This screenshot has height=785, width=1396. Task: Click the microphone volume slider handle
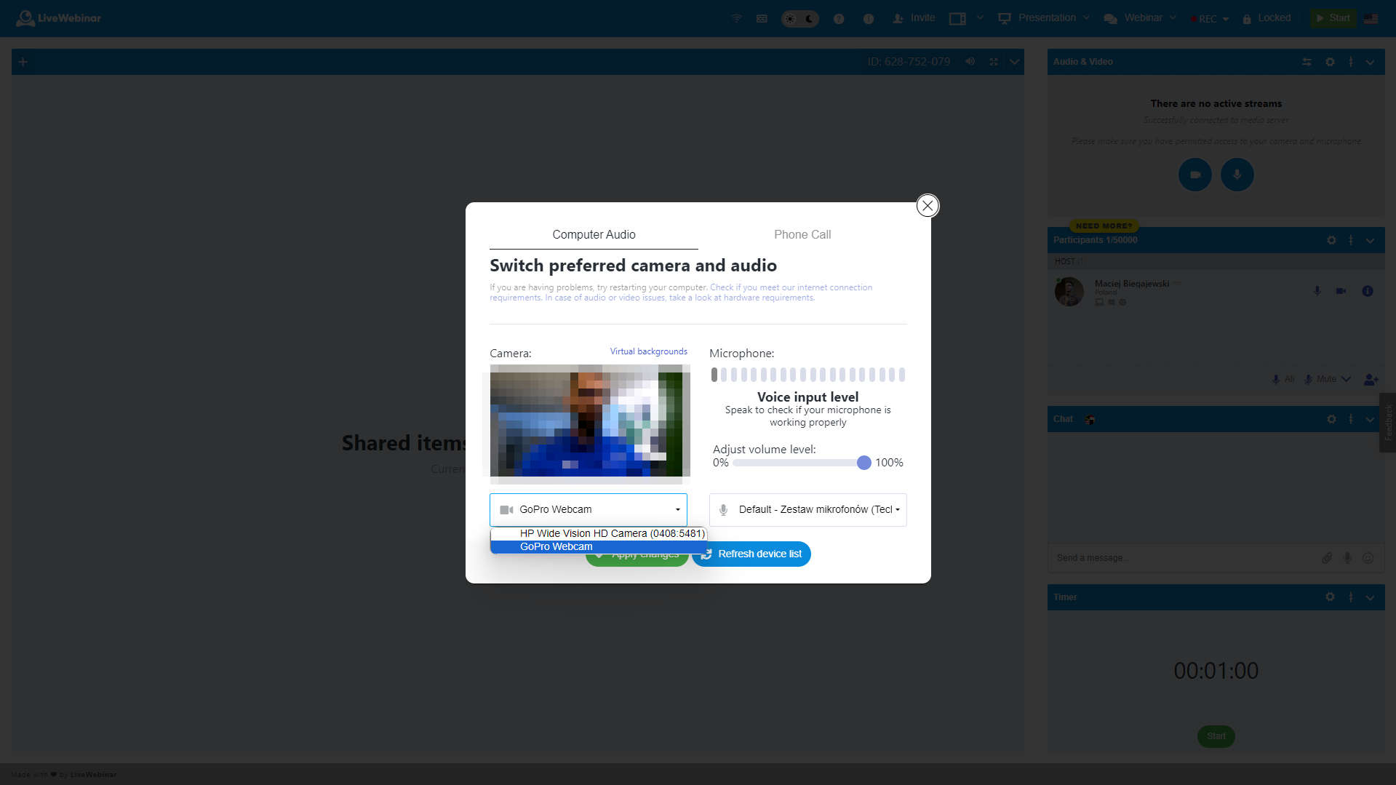tap(863, 463)
